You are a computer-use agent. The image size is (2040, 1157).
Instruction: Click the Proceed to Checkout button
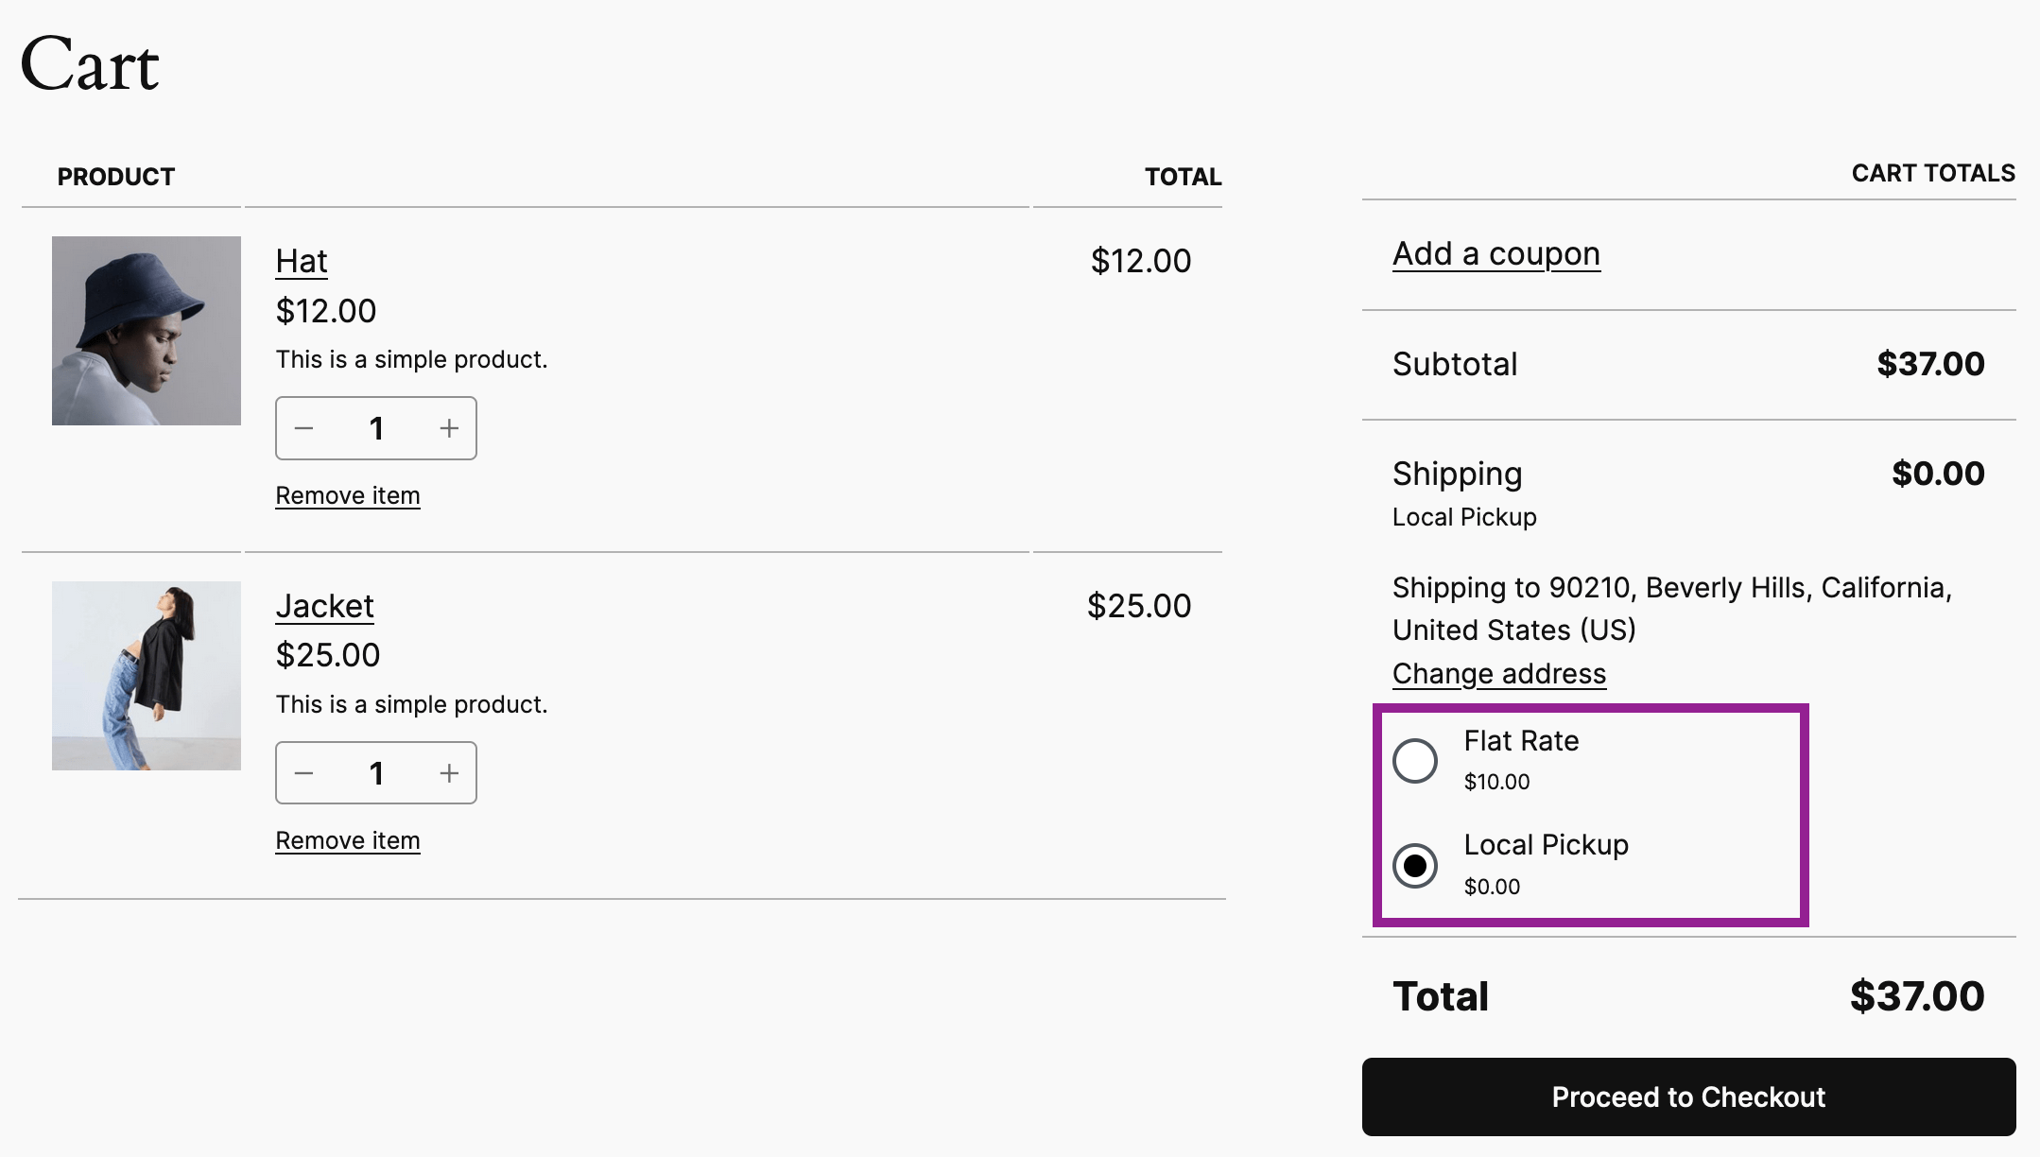pos(1687,1097)
